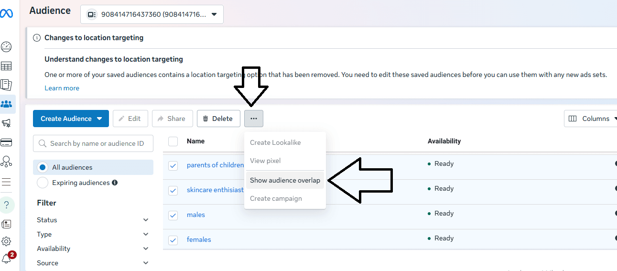
Task: Uncheck the 'males' audience checkbox
Action: click(173, 215)
